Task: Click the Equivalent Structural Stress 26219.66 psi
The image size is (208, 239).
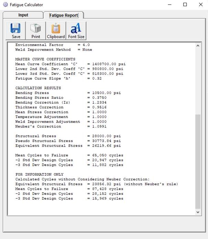Action: coord(106,146)
